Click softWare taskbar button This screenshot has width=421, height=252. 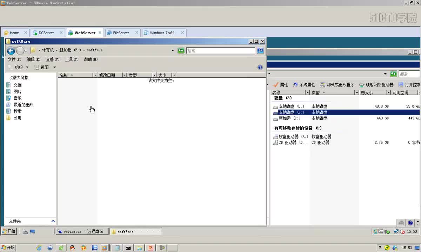[136, 231]
